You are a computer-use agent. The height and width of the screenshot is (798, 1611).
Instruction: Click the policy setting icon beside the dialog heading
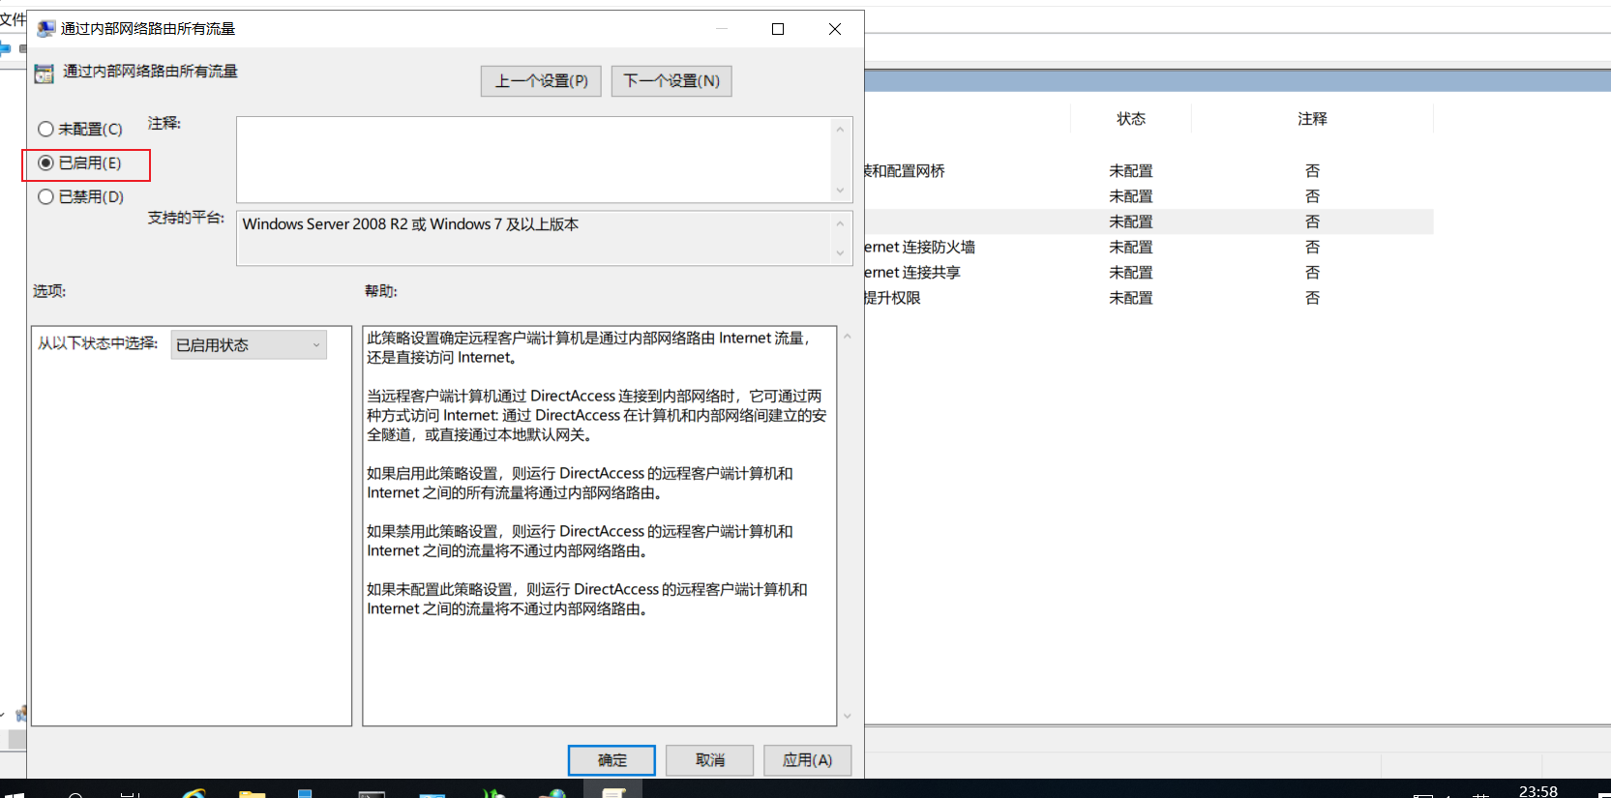click(44, 74)
